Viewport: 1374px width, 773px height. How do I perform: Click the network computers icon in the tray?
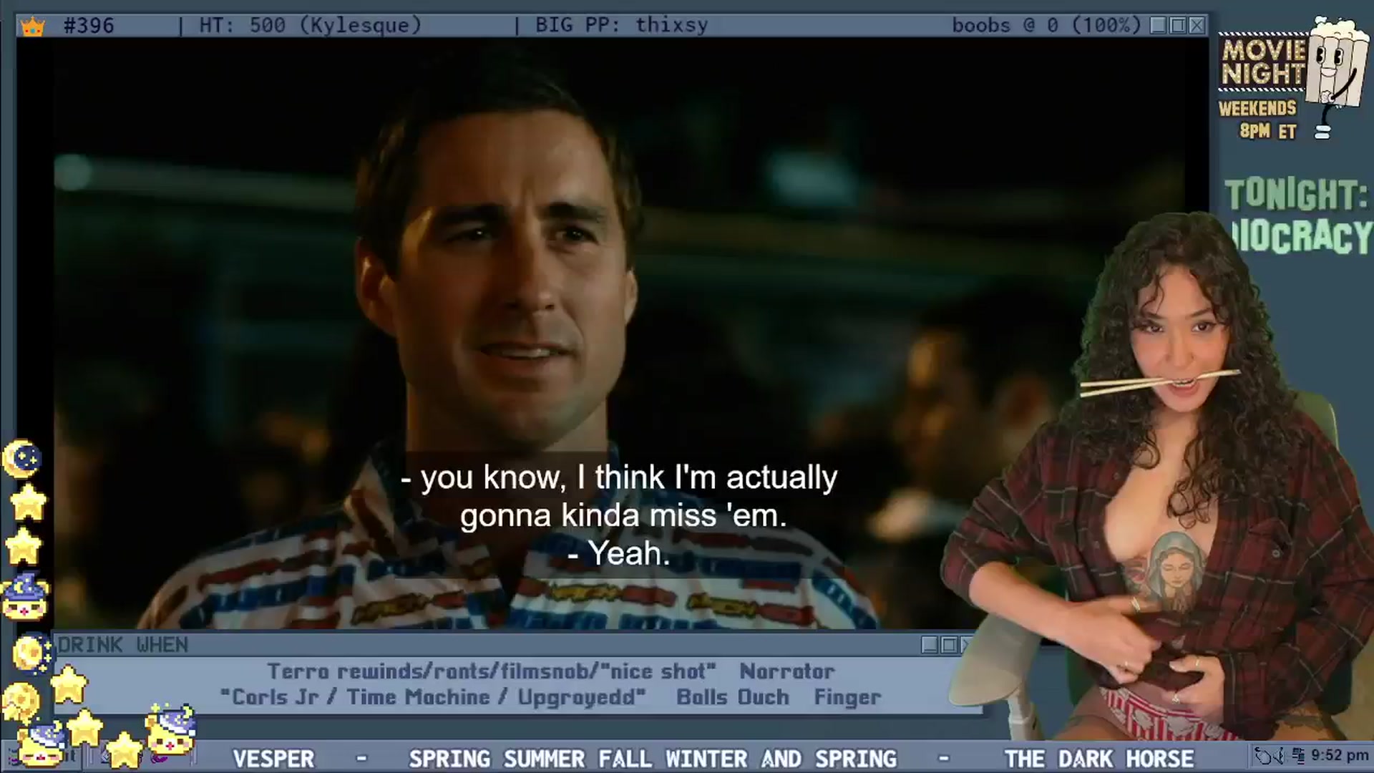point(1300,756)
